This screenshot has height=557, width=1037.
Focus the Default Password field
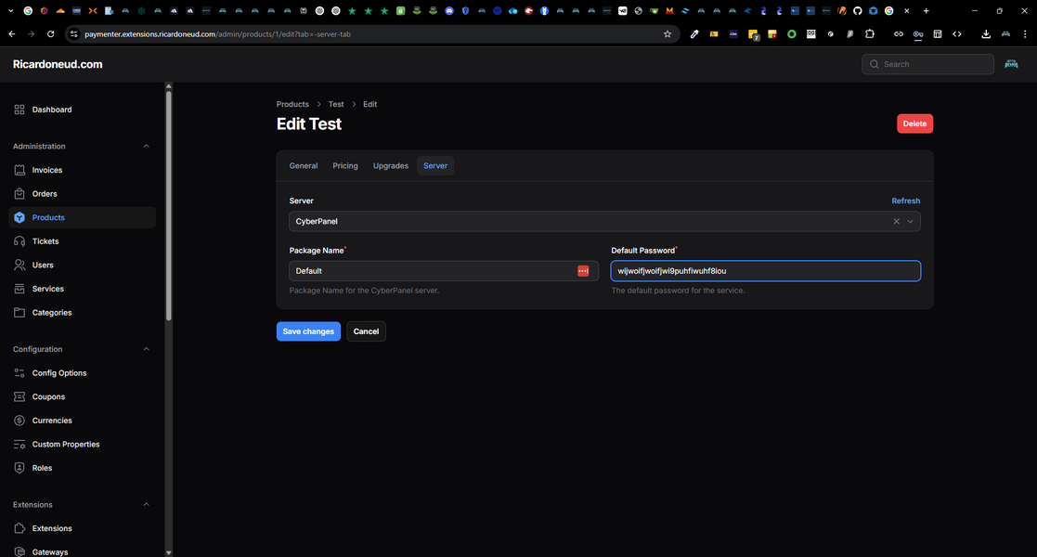(x=766, y=271)
